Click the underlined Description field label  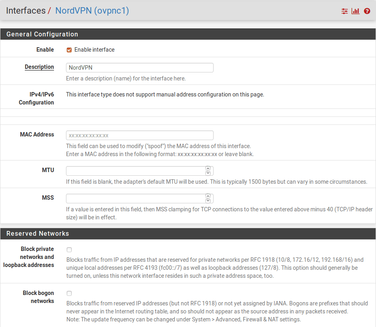coord(39,67)
